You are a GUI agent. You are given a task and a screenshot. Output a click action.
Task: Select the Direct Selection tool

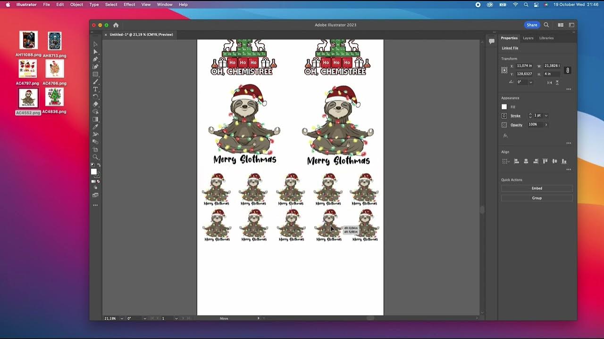point(95,52)
